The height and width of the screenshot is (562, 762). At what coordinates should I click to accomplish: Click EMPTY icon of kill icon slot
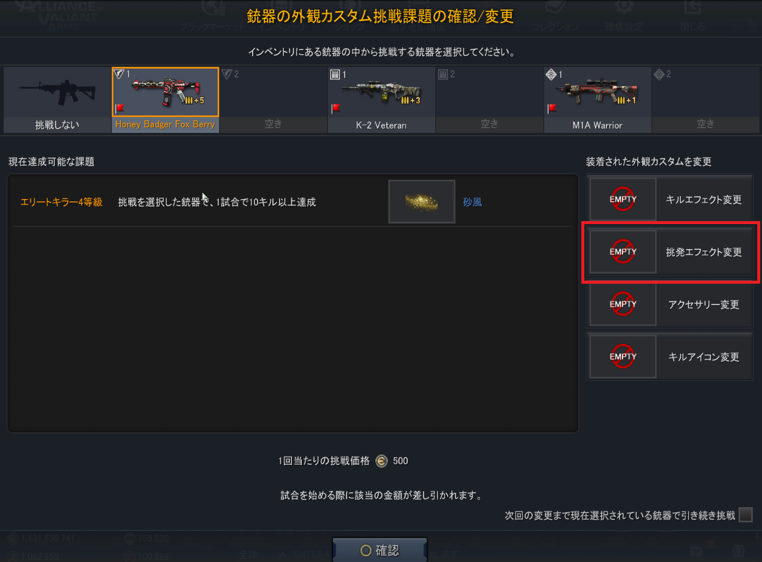pos(623,357)
